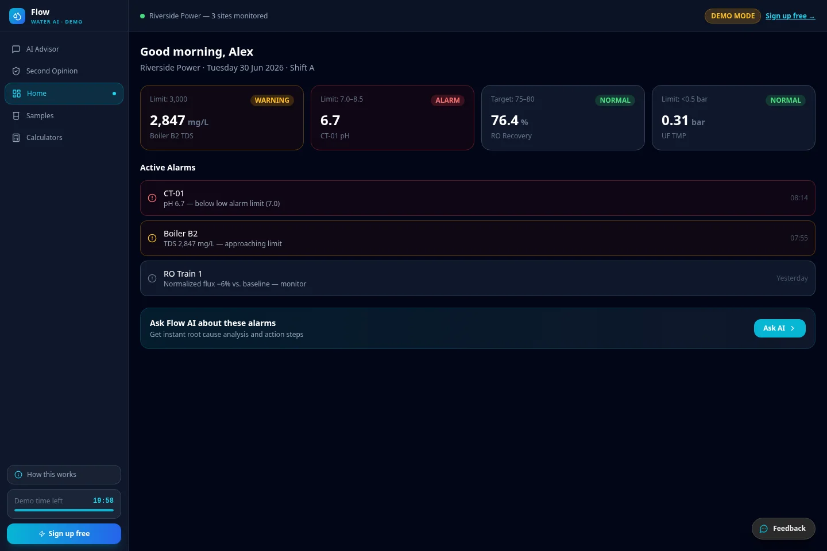Click the info icon beside How this works
The image size is (827, 551).
(18, 475)
